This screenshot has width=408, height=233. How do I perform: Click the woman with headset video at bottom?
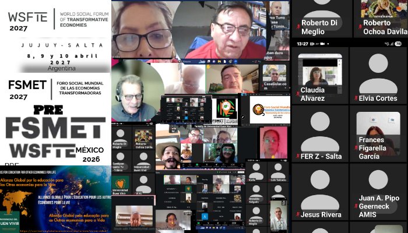(x=173, y=220)
